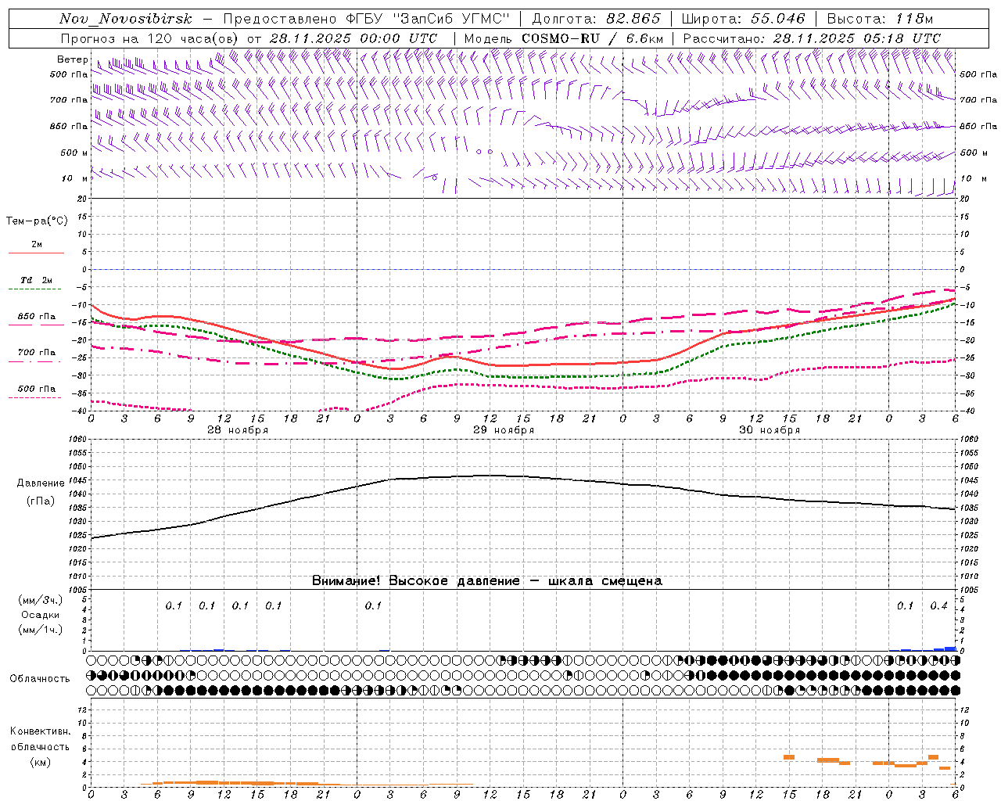This screenshot has width=1001, height=801.
Task: Click the 29 ноября date label
Action: [504, 430]
